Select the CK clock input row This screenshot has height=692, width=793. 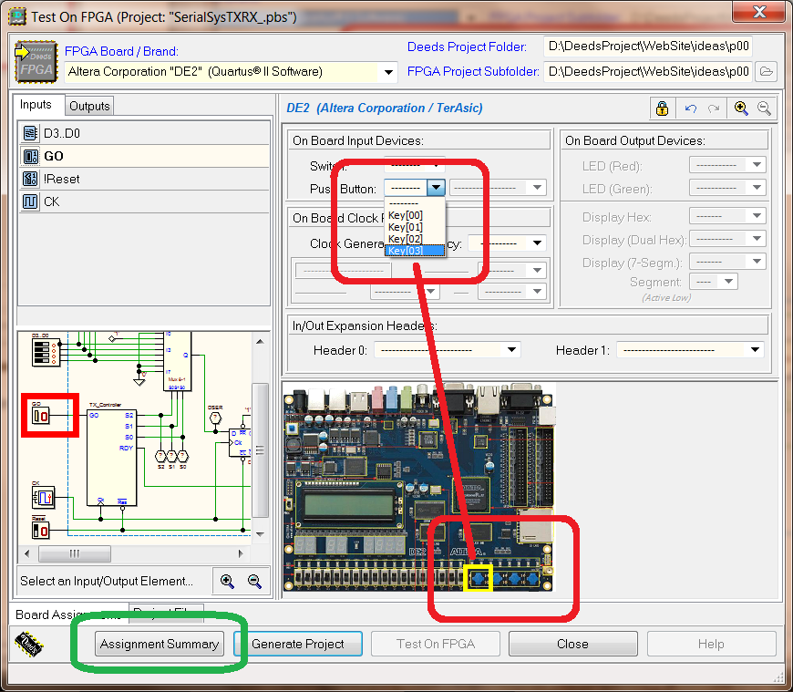[145, 201]
